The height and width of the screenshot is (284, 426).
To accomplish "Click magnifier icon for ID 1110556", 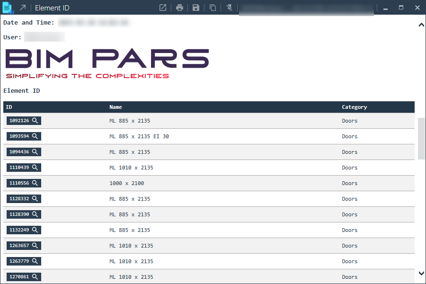I will [x=35, y=183].
